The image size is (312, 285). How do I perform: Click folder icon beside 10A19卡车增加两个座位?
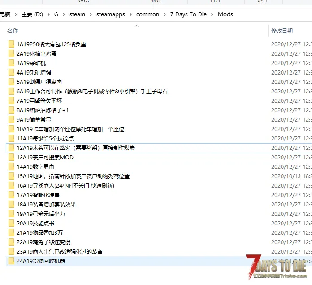pyautogui.click(x=11, y=129)
